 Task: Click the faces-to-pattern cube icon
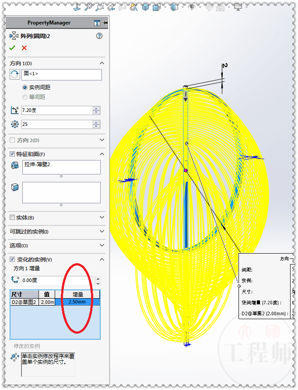[x=15, y=187]
